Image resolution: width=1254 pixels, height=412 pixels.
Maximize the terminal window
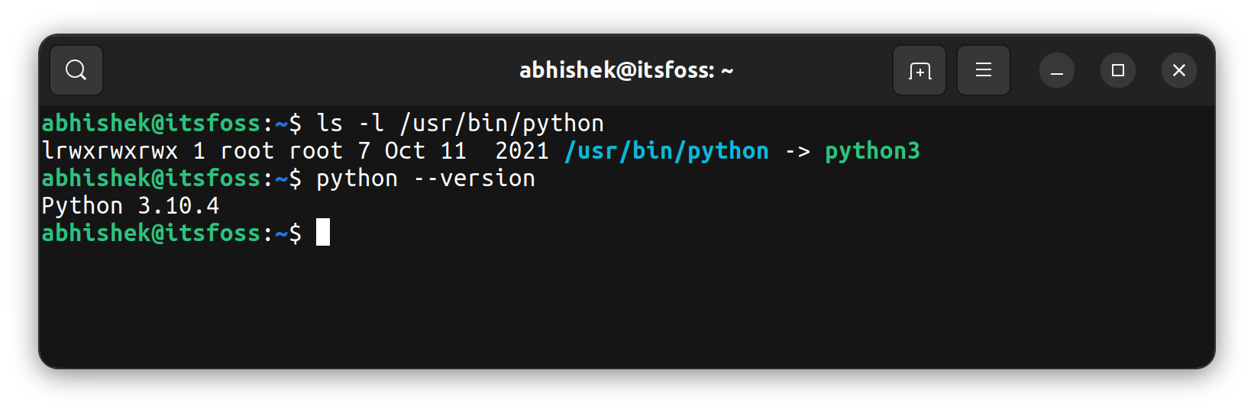pyautogui.click(x=1118, y=70)
